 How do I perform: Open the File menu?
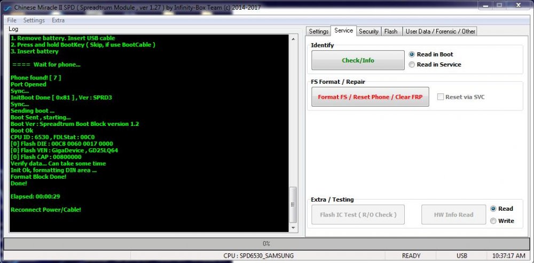click(x=12, y=20)
